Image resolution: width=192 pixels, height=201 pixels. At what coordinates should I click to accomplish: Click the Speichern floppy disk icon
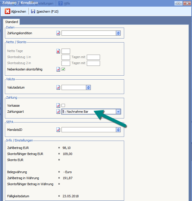point(33,12)
